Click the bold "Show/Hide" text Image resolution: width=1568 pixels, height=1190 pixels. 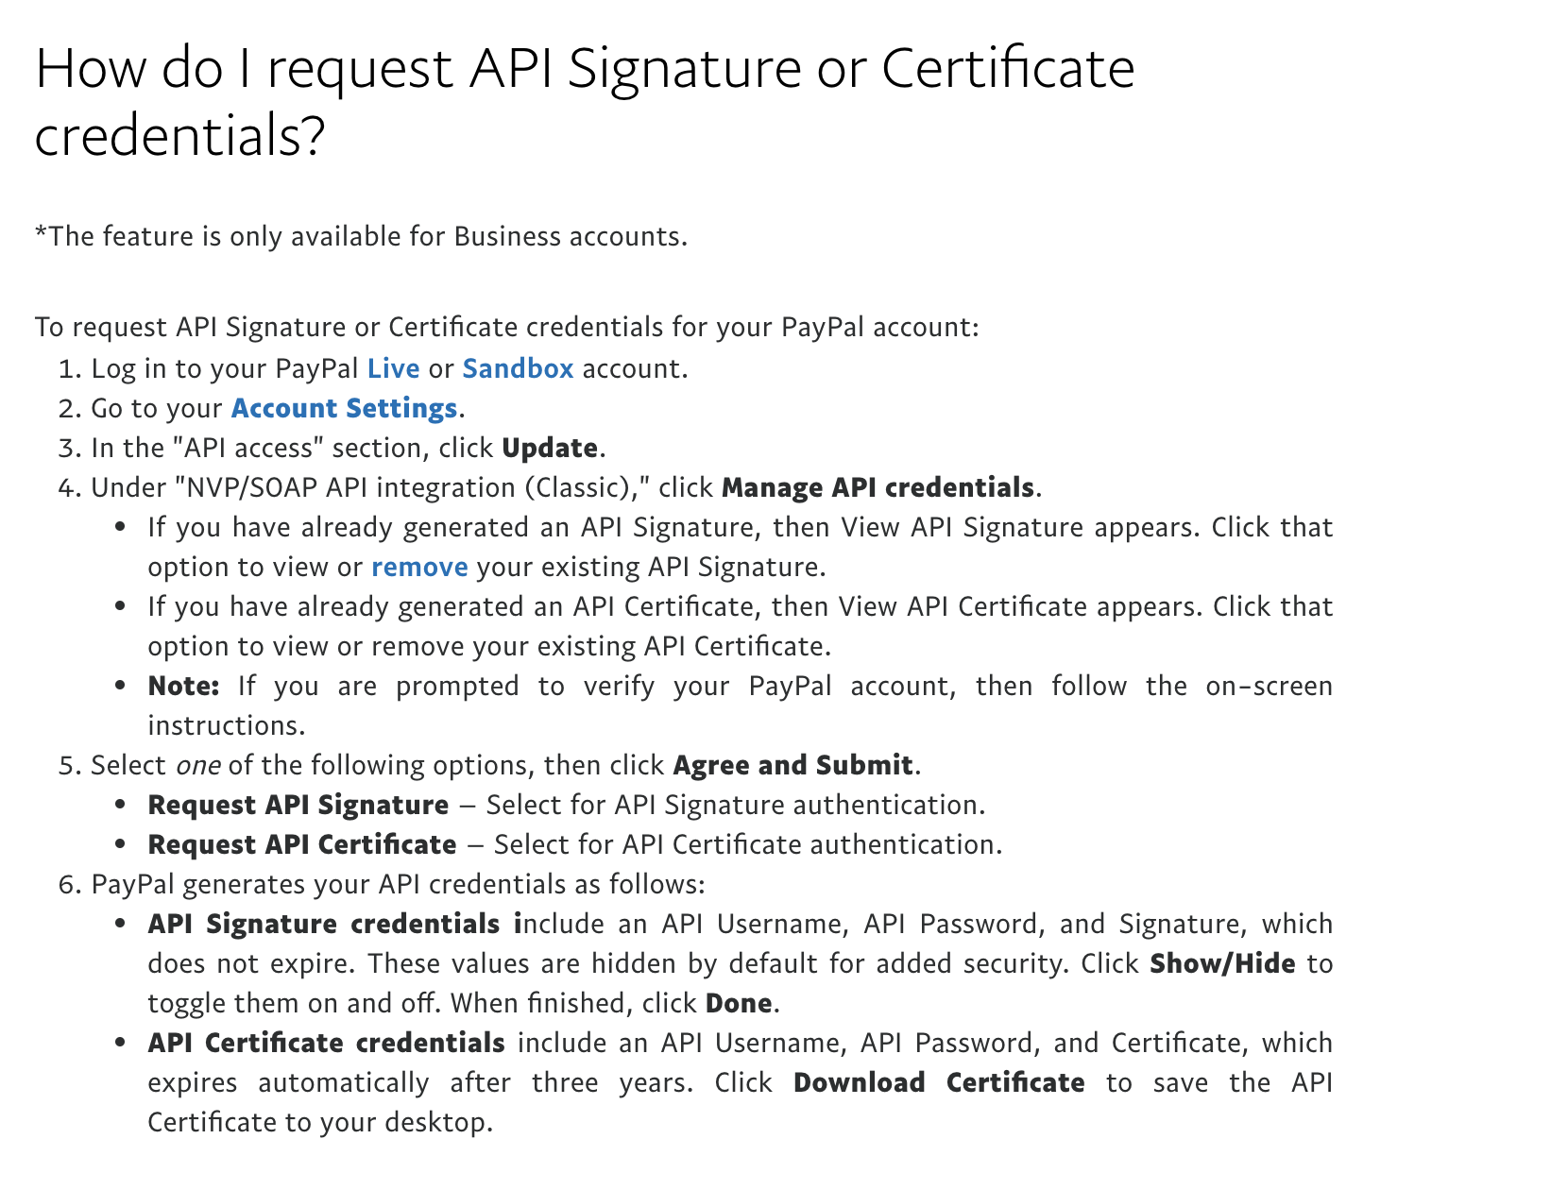1221,963
